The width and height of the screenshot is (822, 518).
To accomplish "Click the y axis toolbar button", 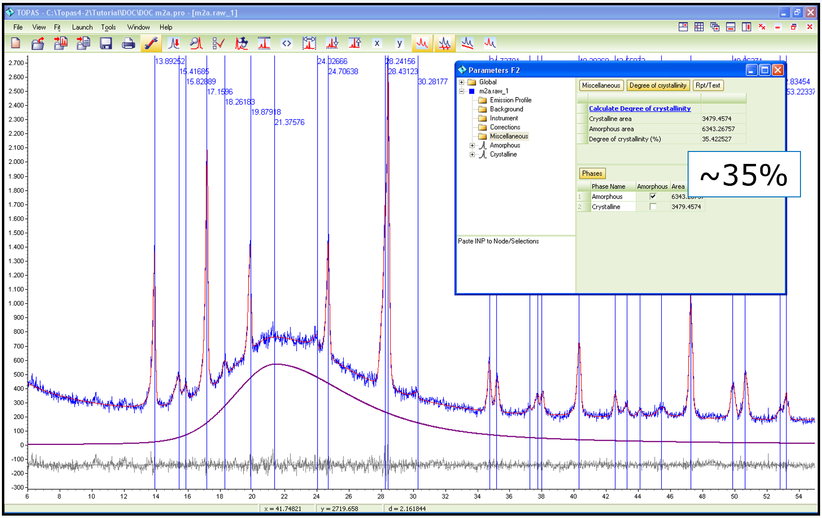I will [x=400, y=43].
